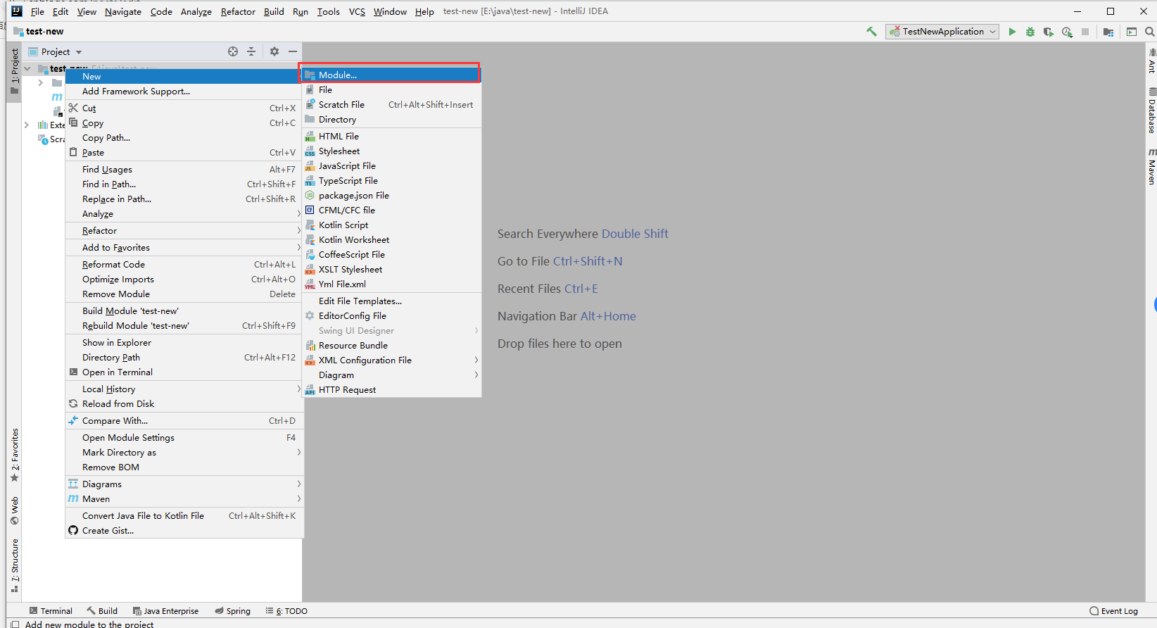
Task: Open Project Structure from the toolbar
Action: pos(1108,32)
